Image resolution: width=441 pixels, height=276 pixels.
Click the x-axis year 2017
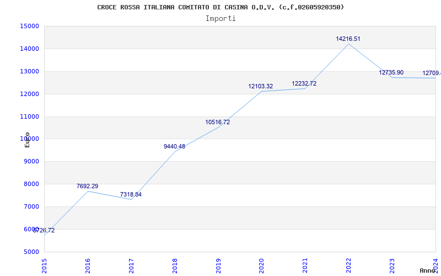[131, 266]
